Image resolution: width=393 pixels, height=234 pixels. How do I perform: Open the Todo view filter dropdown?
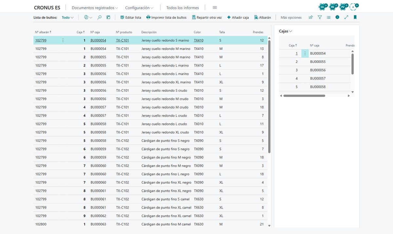(67, 17)
